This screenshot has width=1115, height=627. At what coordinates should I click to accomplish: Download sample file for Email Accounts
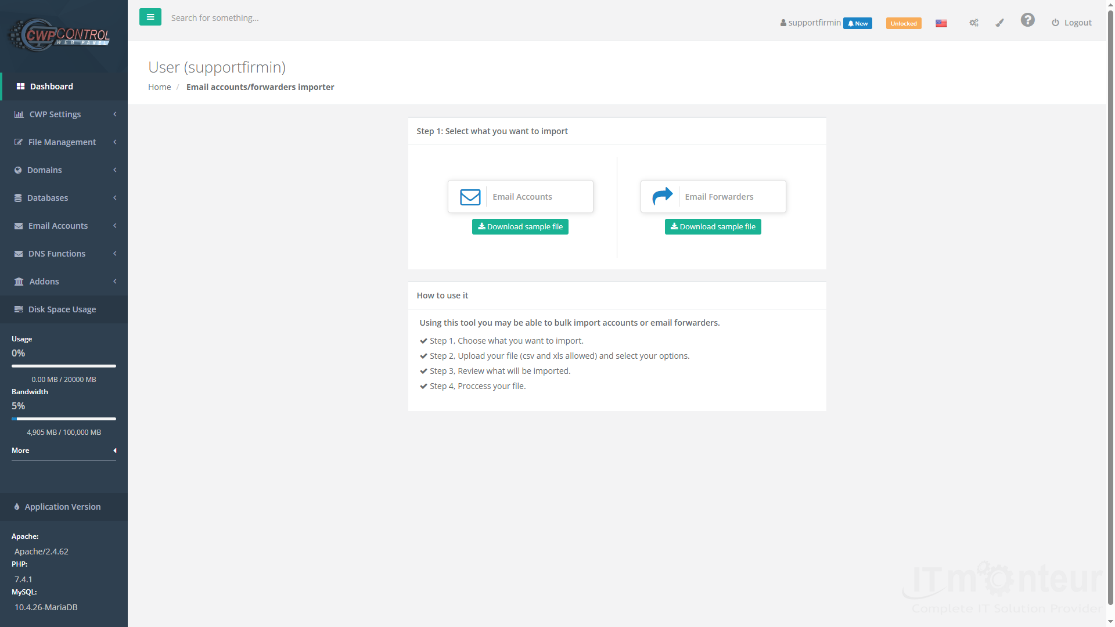coord(520,227)
